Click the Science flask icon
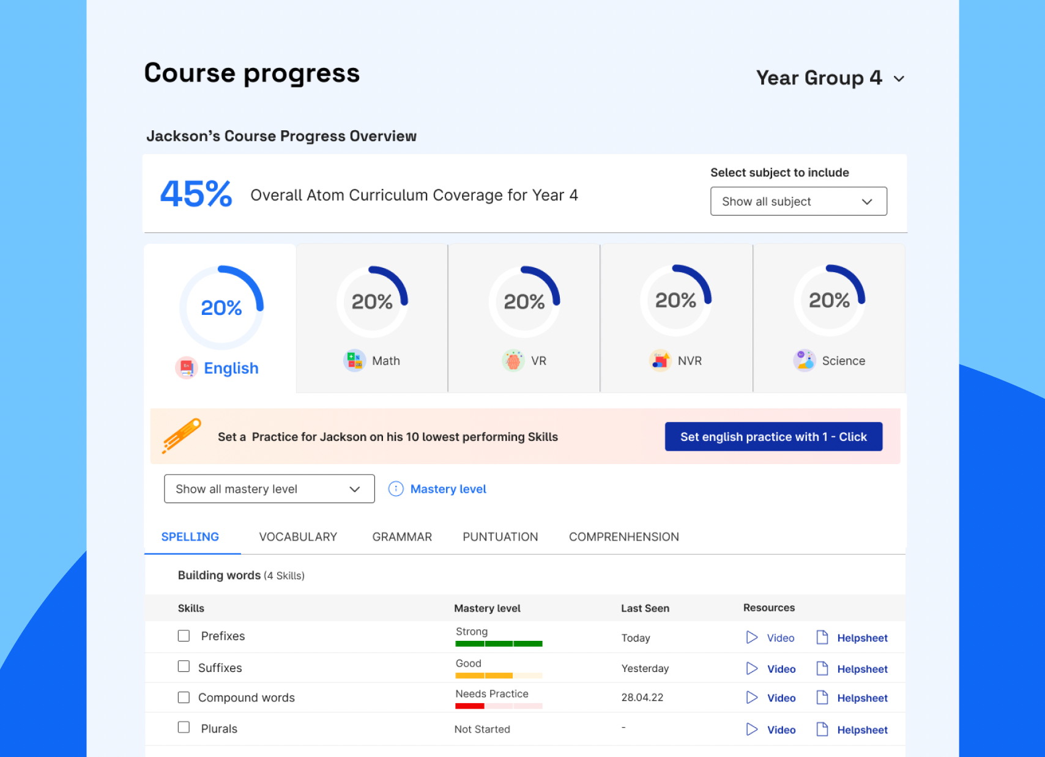Image resolution: width=1045 pixels, height=757 pixels. point(805,360)
